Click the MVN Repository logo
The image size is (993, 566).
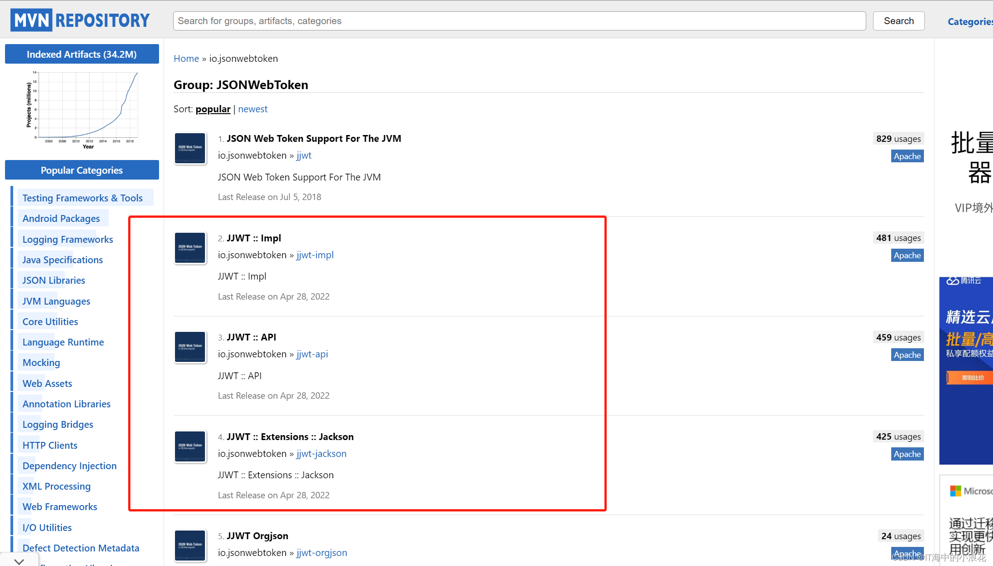point(80,20)
